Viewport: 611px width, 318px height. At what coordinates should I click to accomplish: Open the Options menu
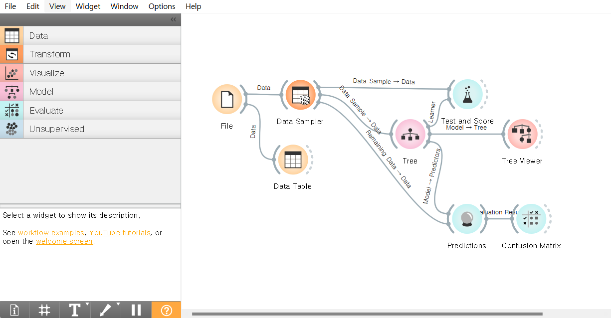click(162, 6)
